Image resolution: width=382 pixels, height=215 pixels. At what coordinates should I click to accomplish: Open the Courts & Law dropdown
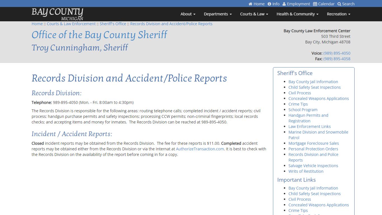254,14
